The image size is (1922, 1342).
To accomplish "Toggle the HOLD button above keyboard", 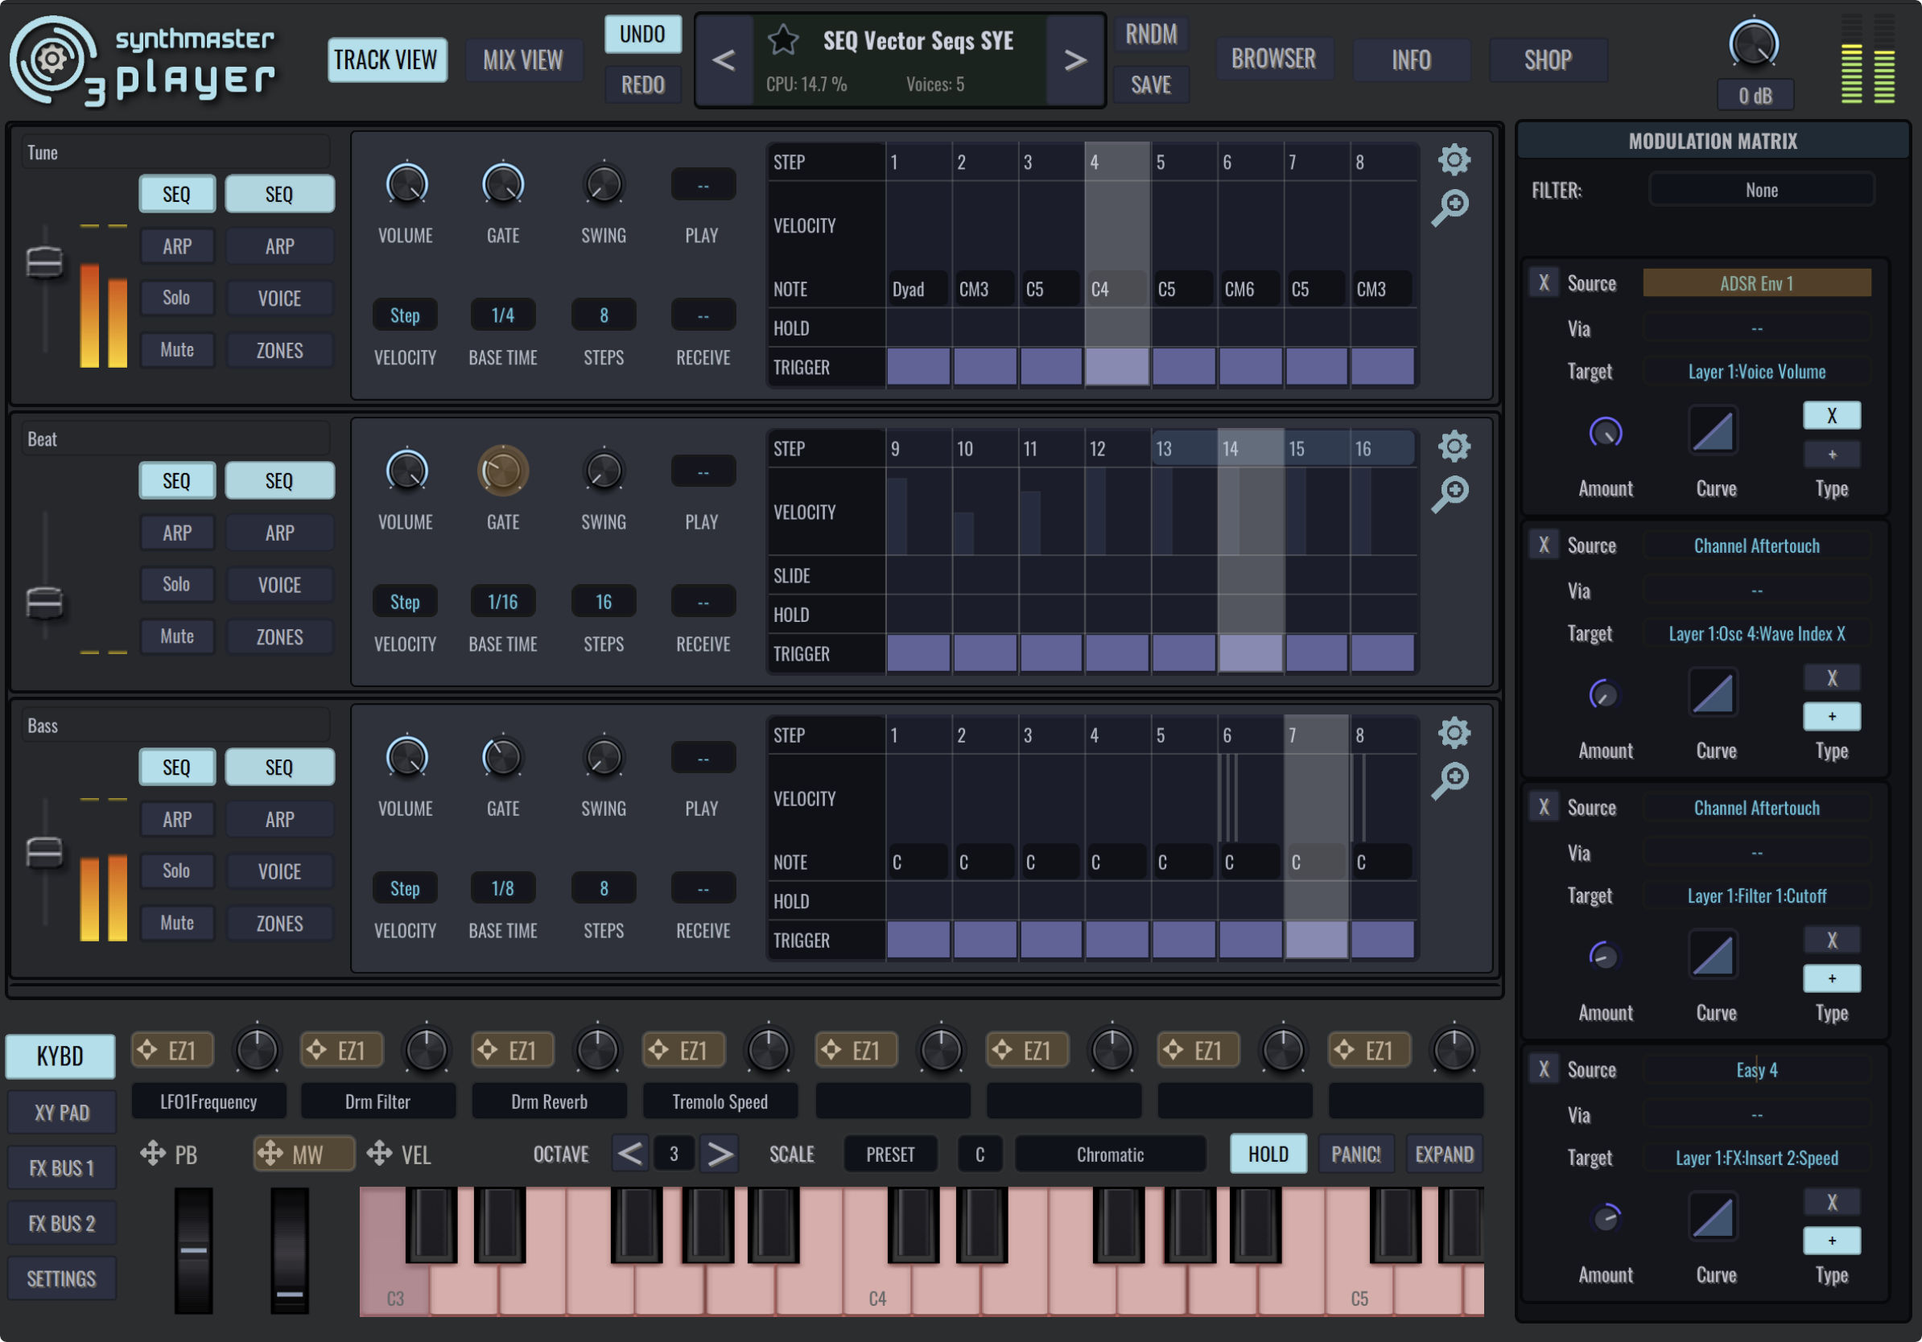I will [1268, 1155].
